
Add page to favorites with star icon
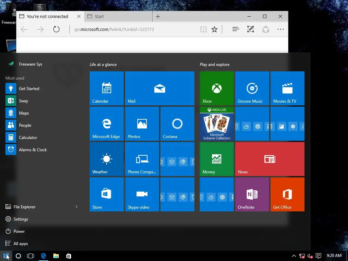point(214,29)
